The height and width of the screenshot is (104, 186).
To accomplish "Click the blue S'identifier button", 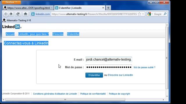I will 94,75.
